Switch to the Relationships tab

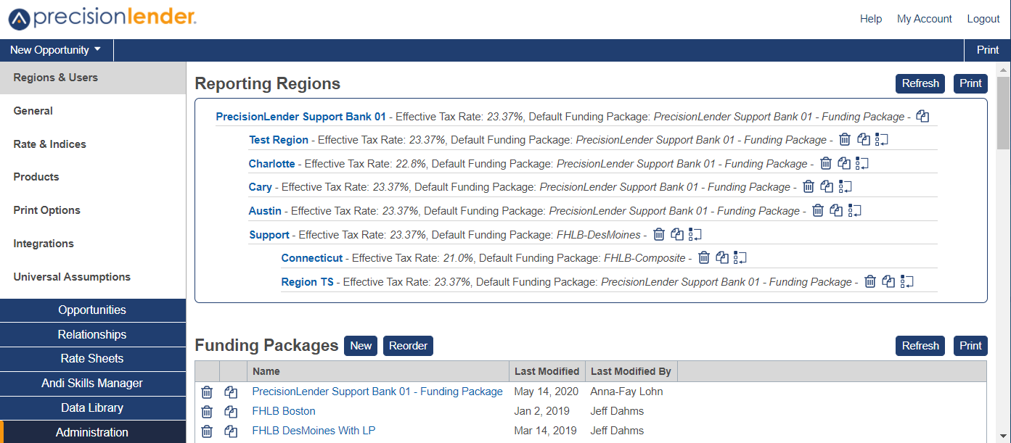tap(93, 334)
